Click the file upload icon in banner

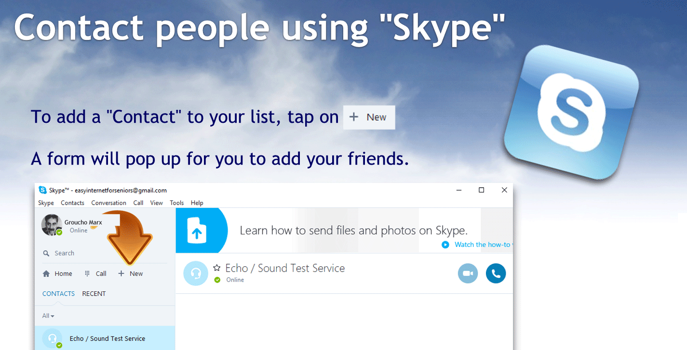197,230
